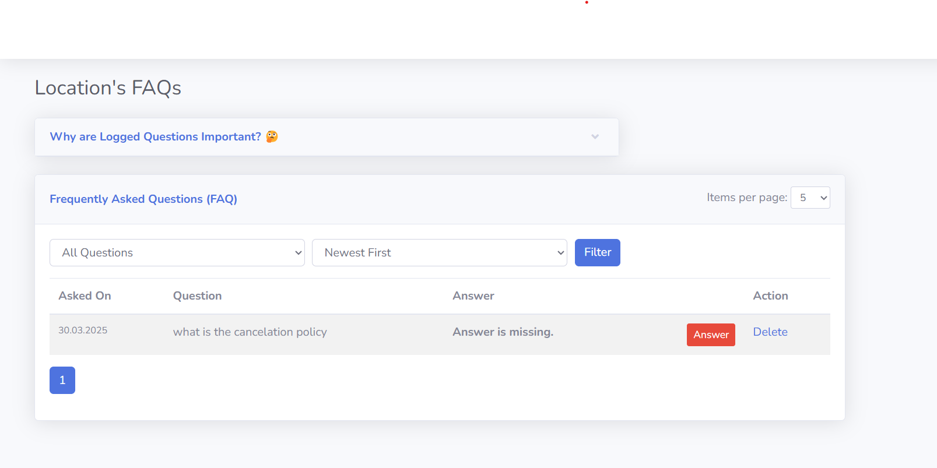Screen dimensions: 937x468
Task: Click the red Answer button
Action: pos(711,335)
